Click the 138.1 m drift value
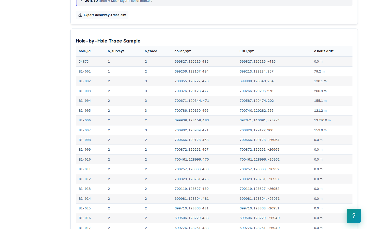This screenshot has width=367, height=229. point(320,81)
